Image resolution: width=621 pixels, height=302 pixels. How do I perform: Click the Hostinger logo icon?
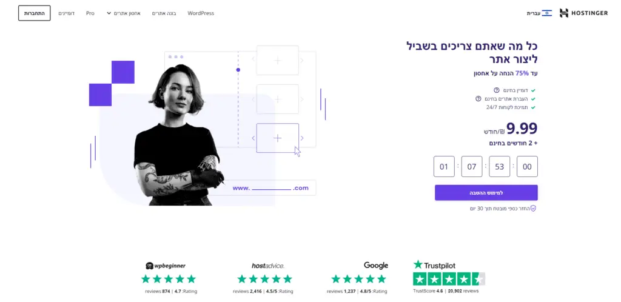(563, 13)
